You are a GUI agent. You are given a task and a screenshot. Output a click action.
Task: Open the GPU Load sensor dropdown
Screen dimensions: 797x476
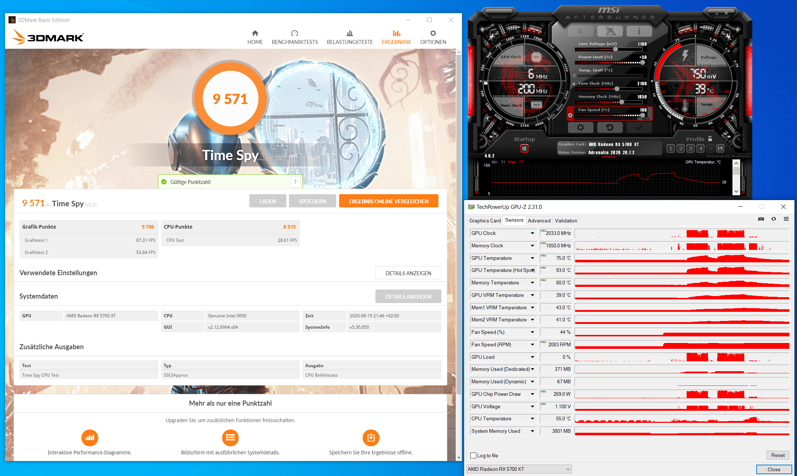[x=532, y=357]
